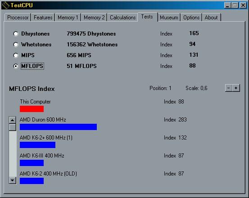The image size is (249, 198).
Task: Select the Whetstones radio button
Action: click(x=16, y=45)
